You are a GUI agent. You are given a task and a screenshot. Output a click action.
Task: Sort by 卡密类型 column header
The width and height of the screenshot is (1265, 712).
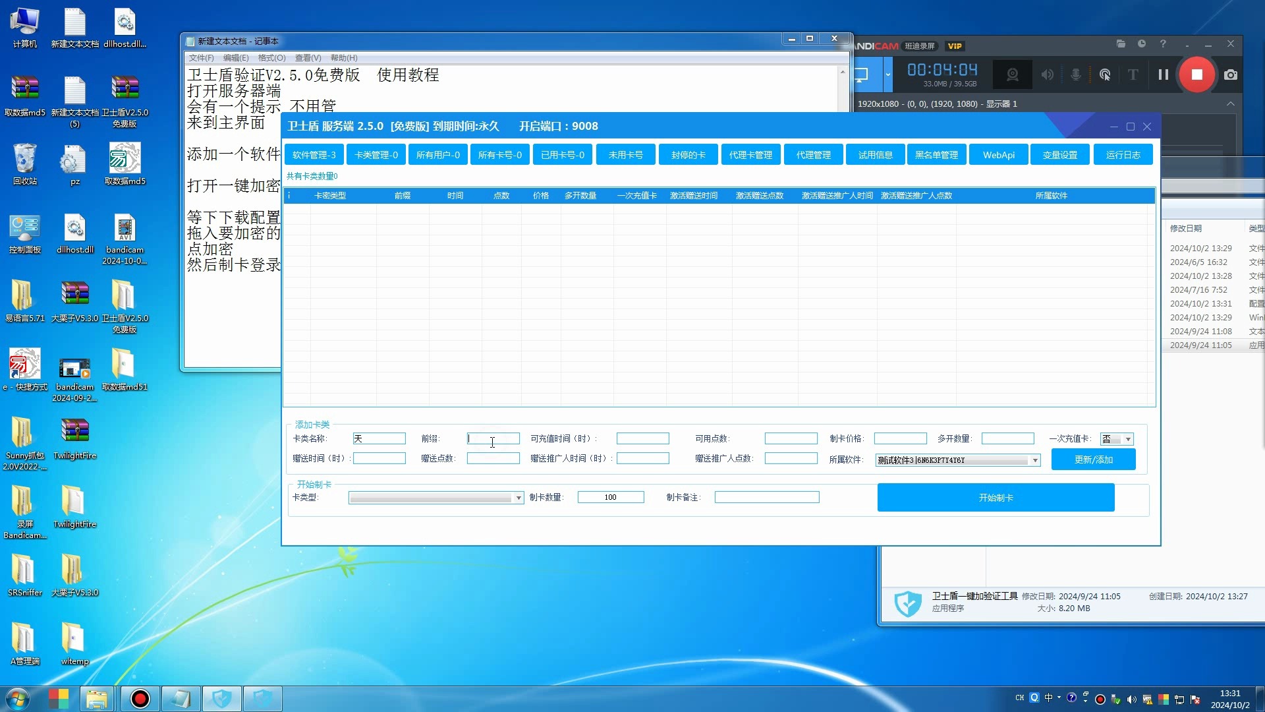tap(330, 196)
